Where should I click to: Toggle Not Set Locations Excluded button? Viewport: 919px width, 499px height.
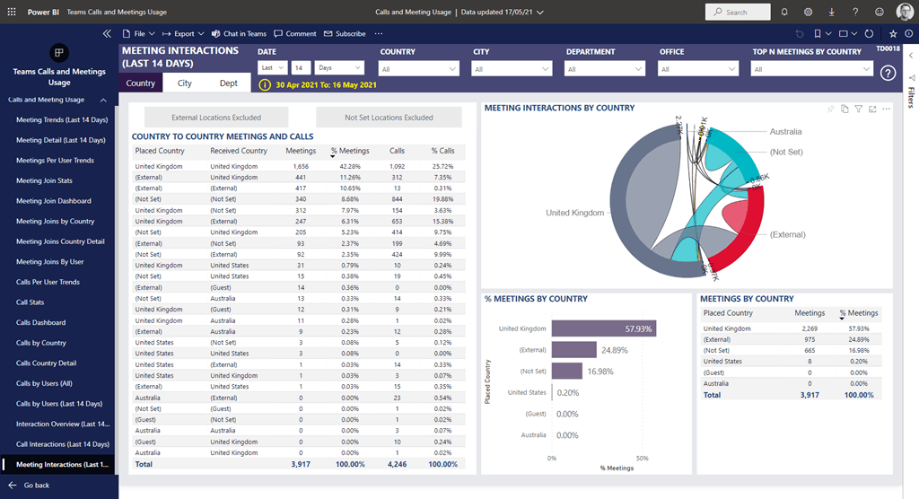[389, 118]
